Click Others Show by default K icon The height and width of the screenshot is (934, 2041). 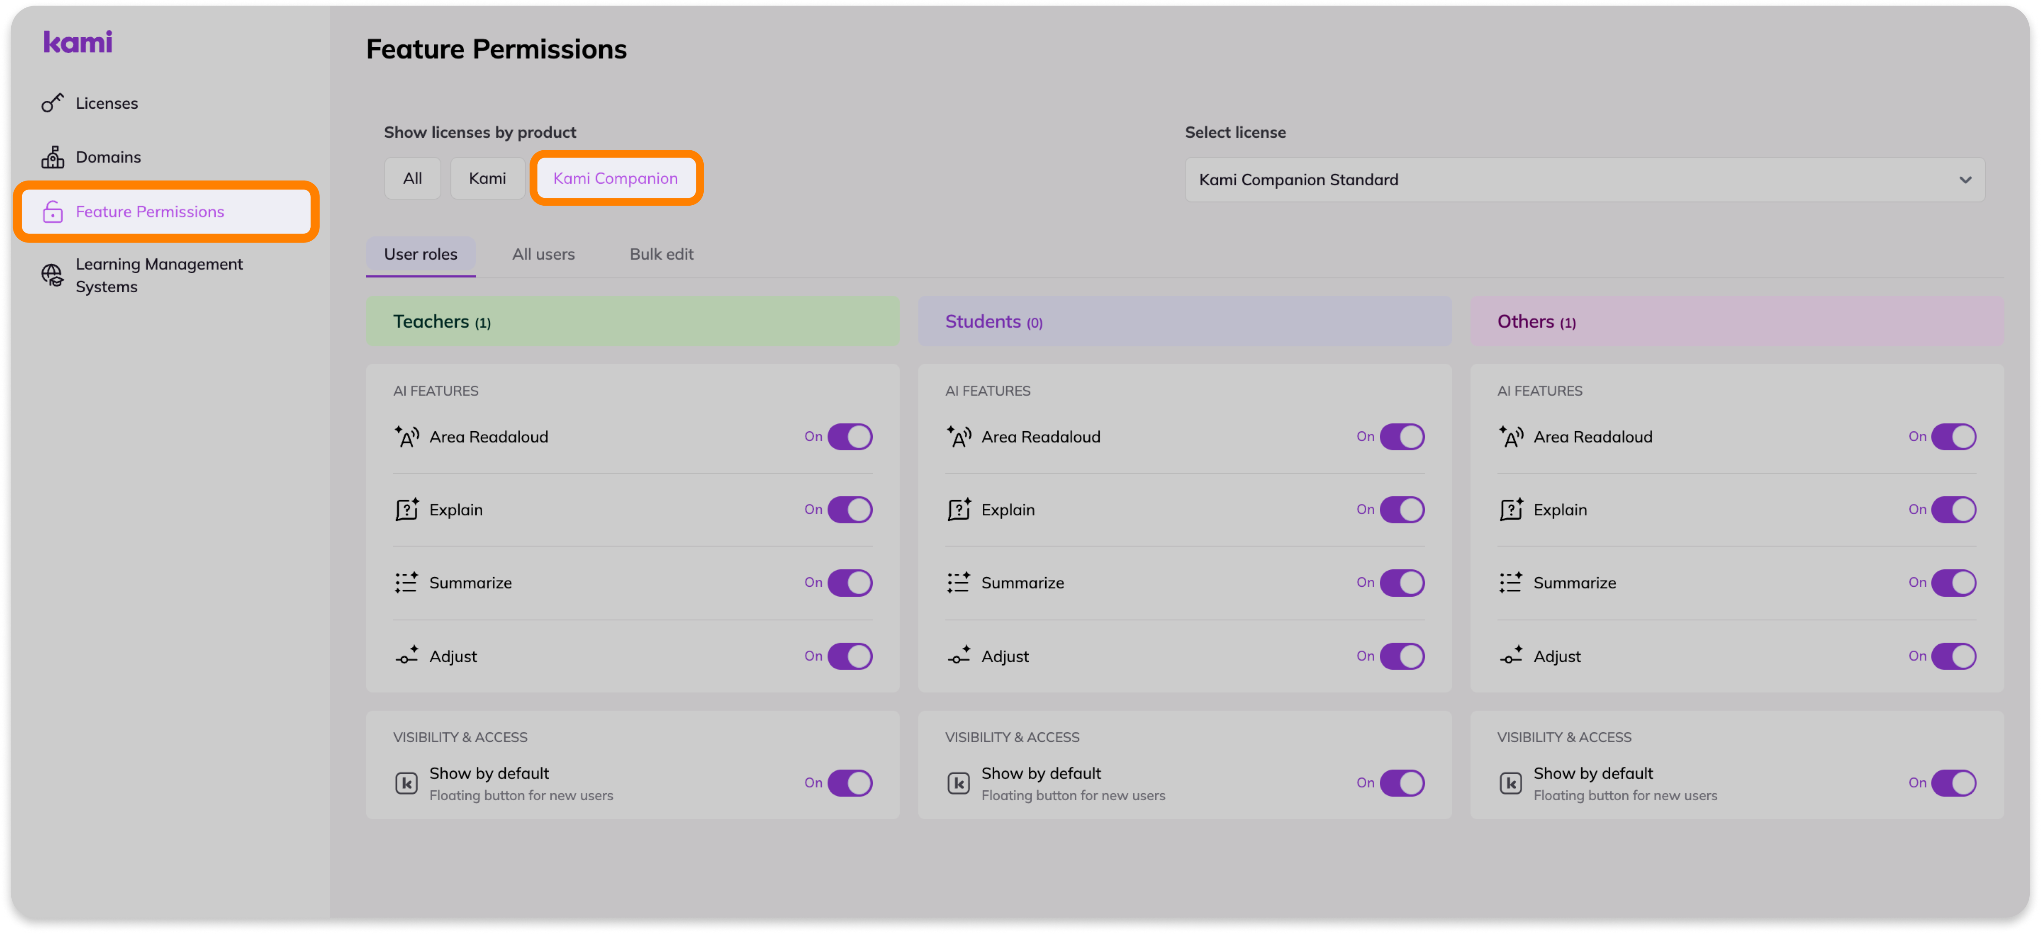tap(1511, 783)
